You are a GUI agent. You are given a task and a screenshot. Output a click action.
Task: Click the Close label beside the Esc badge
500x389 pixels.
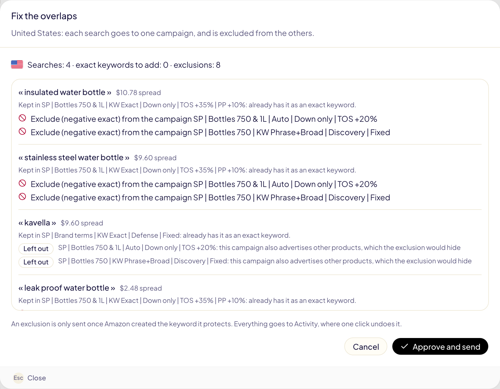coord(37,378)
